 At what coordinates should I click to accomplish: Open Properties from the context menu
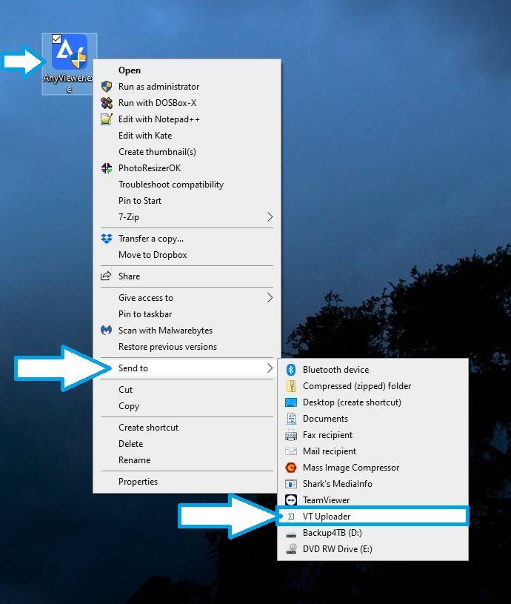pos(187,482)
